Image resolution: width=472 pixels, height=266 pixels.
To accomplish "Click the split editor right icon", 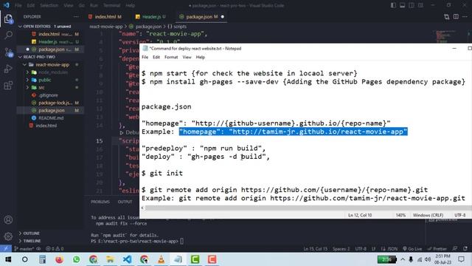I will (x=456, y=16).
